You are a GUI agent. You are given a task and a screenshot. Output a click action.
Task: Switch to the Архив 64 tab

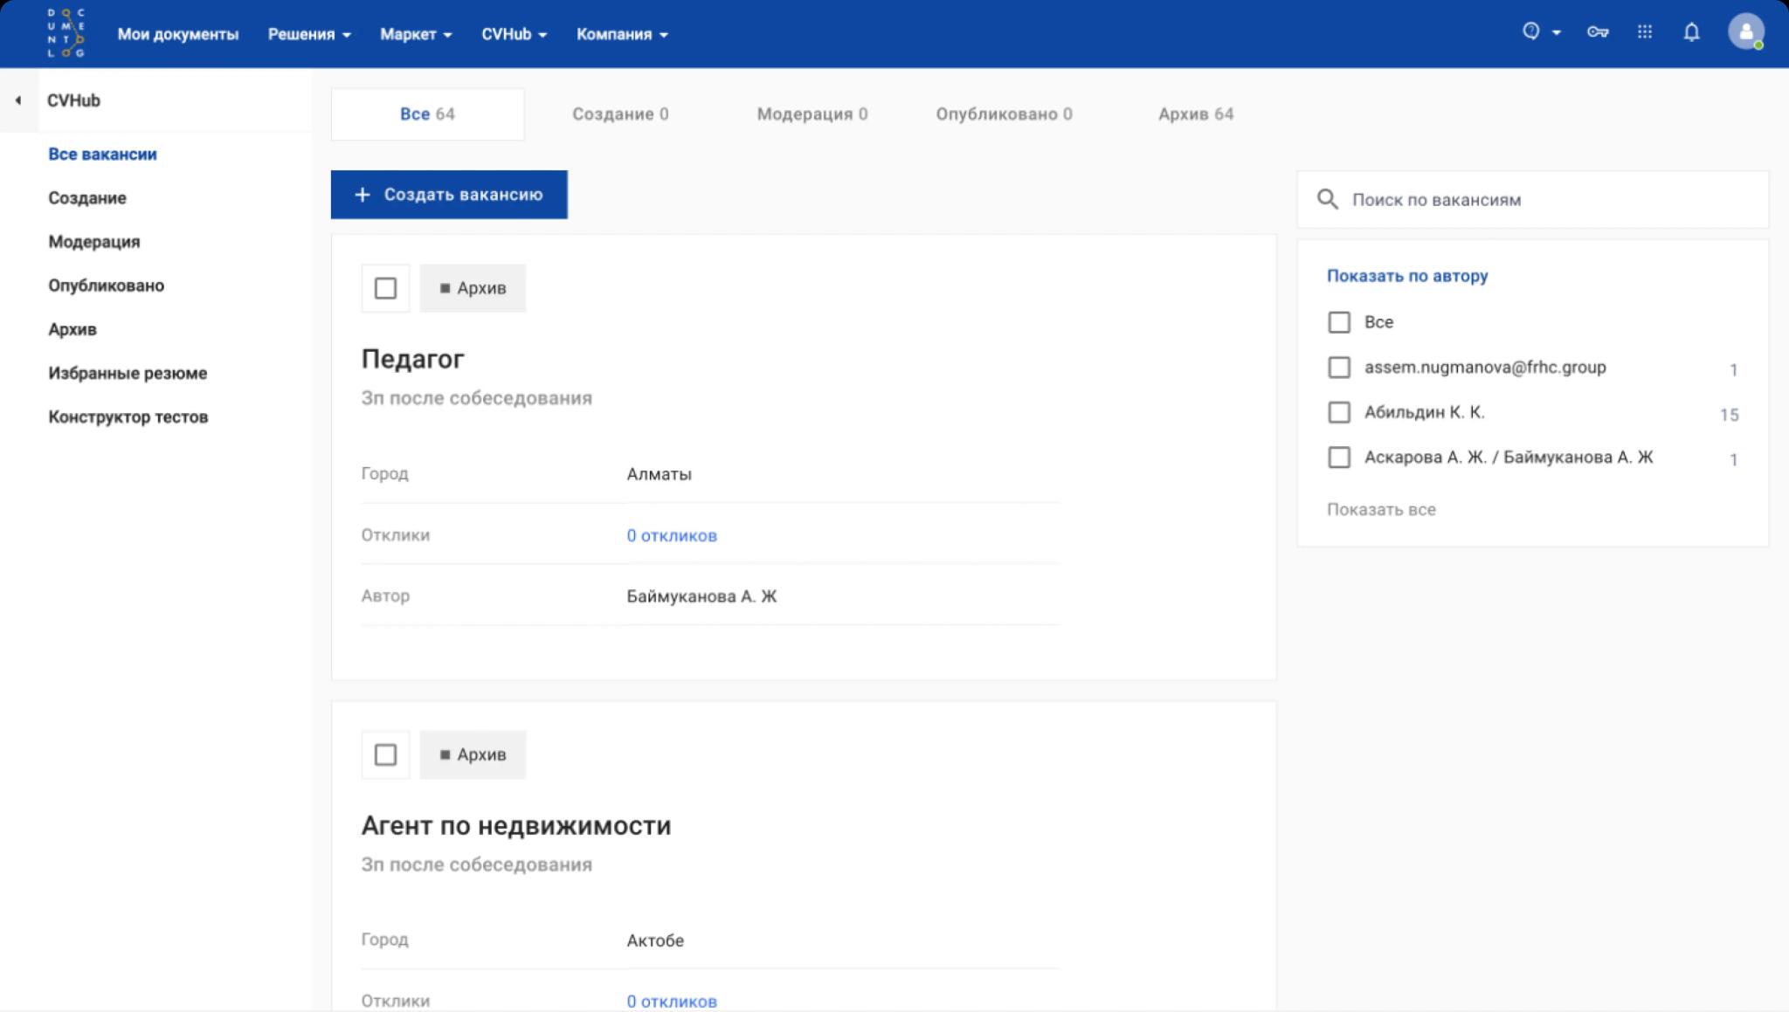click(1195, 114)
